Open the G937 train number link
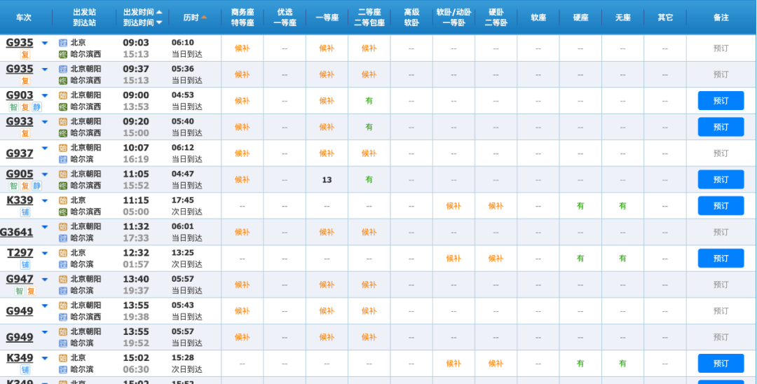 (x=20, y=153)
